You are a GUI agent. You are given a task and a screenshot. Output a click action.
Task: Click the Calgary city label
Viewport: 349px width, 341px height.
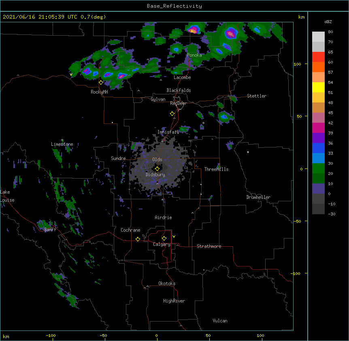pos(162,244)
